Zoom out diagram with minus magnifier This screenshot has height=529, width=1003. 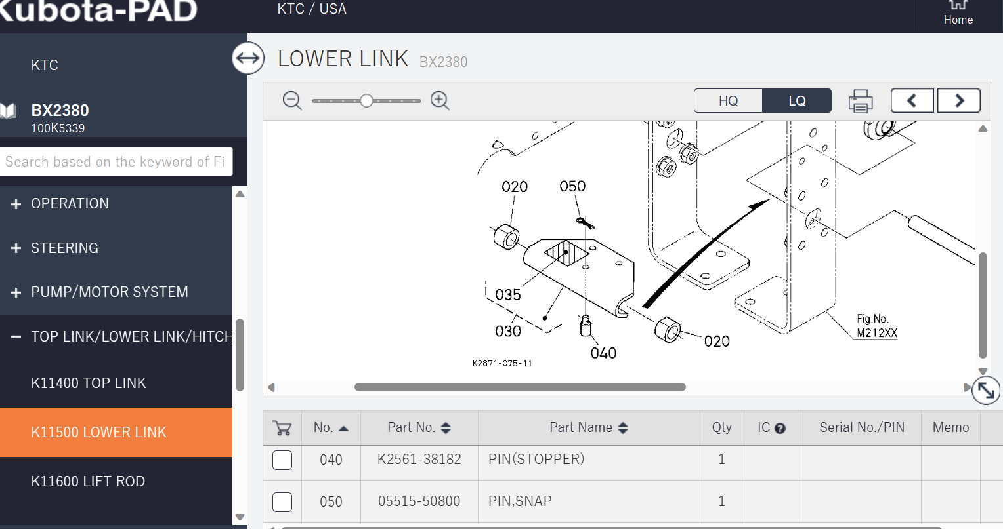292,101
